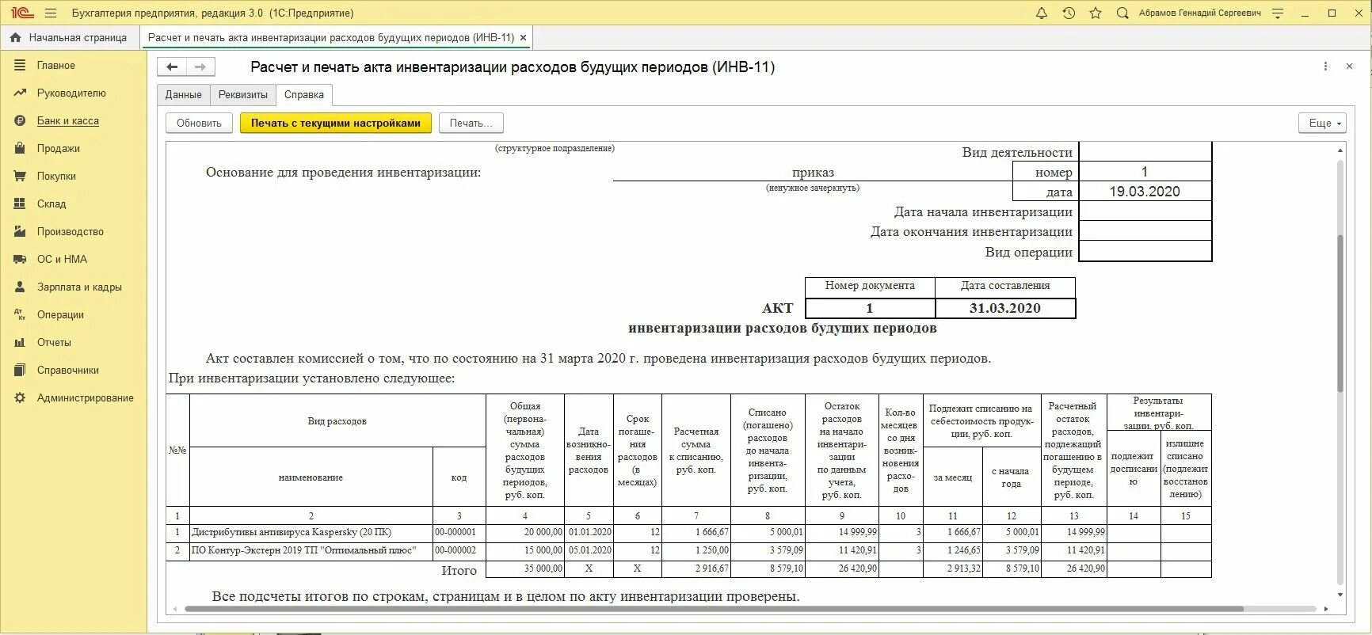
Task: Select the date cell 05.01.2020
Action: 589,550
